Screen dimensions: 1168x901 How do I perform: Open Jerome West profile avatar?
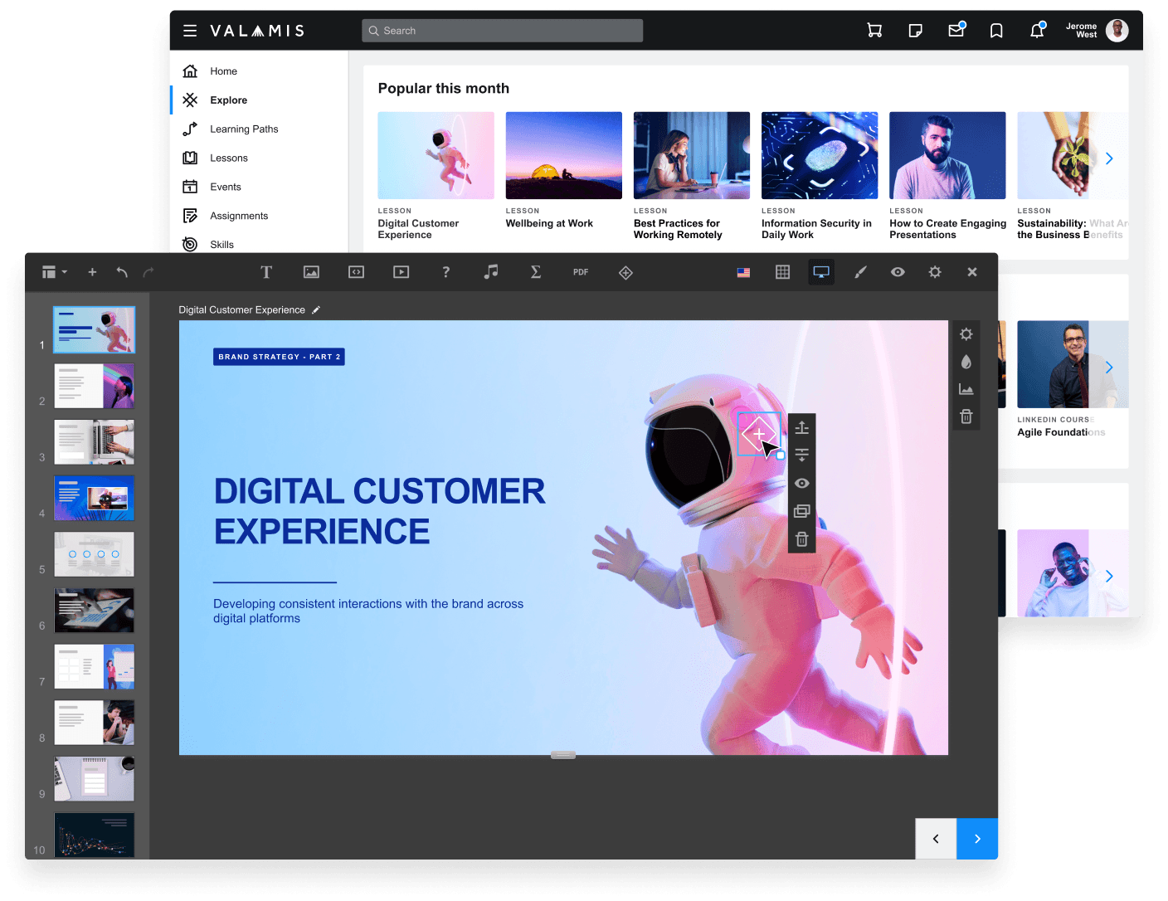click(1117, 31)
